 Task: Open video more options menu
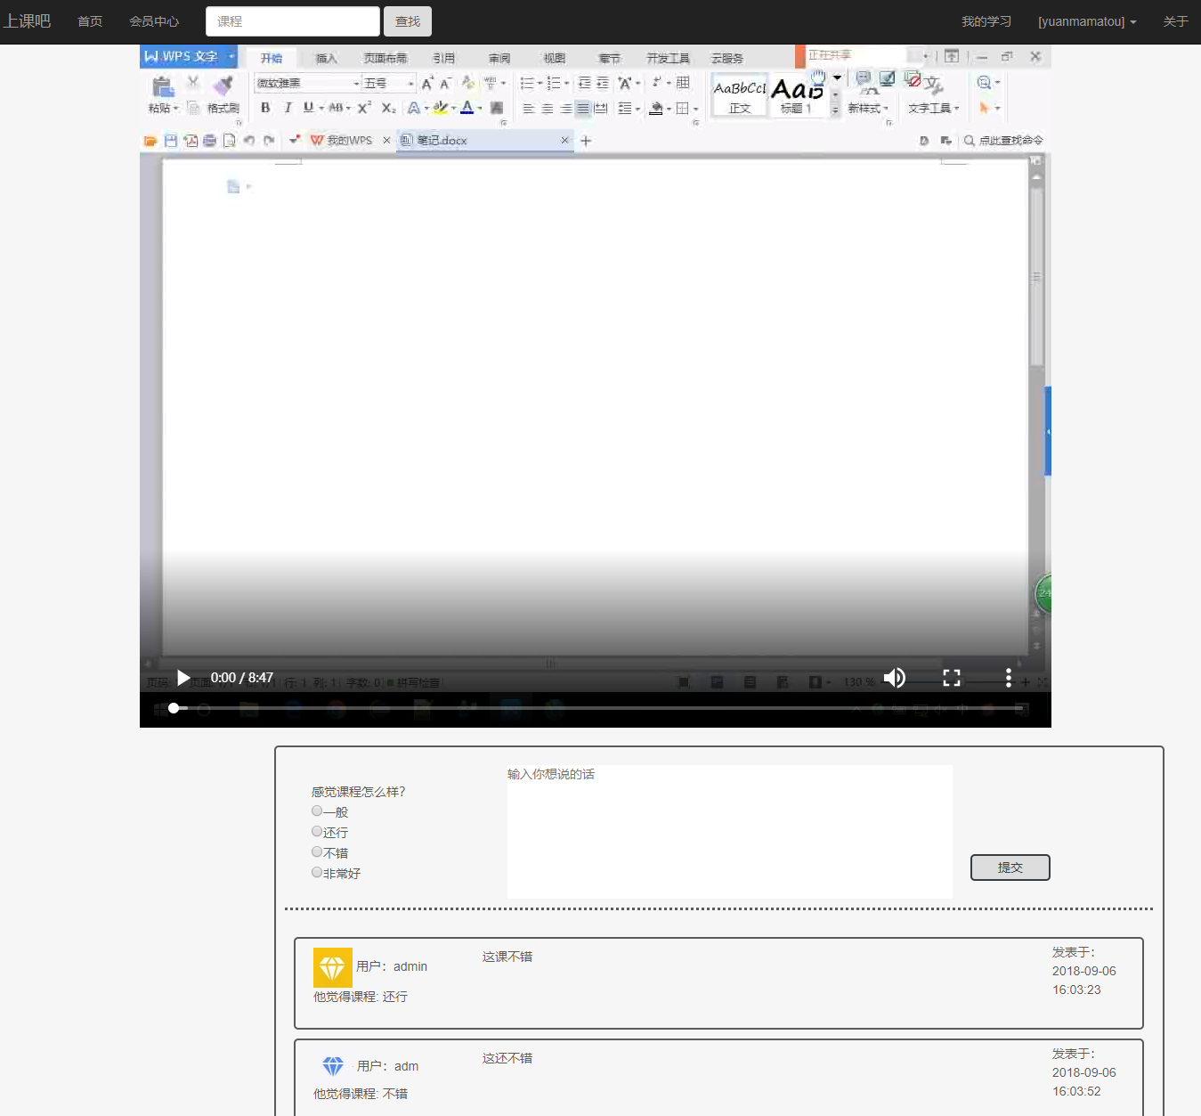click(x=1008, y=678)
